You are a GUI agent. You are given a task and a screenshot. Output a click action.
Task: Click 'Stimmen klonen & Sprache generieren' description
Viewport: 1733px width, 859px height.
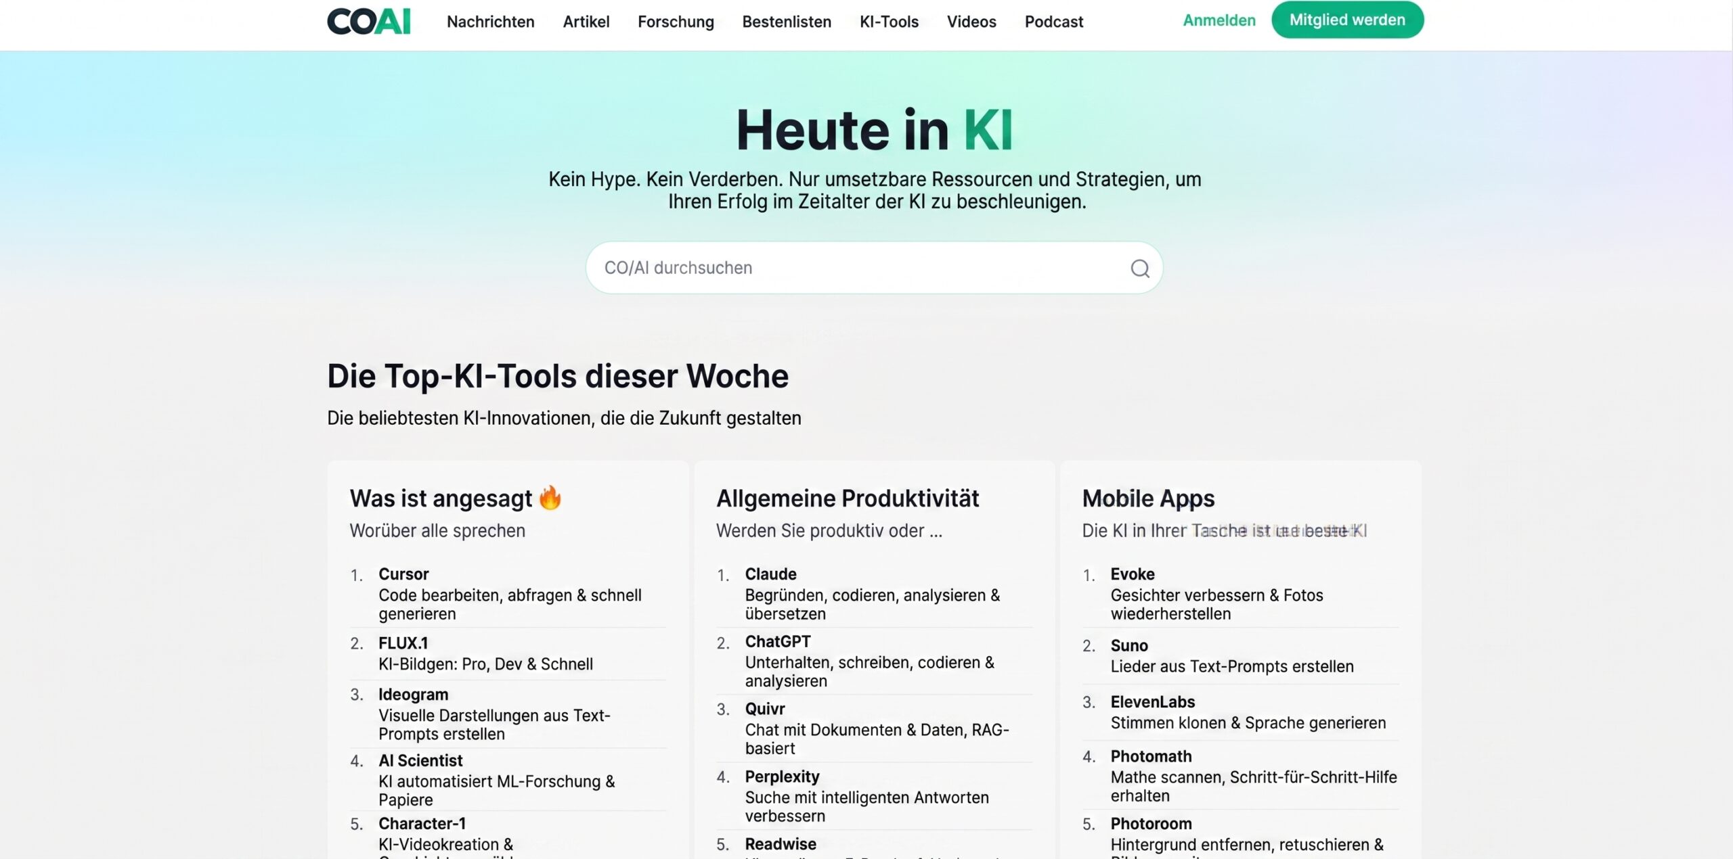[1248, 723]
